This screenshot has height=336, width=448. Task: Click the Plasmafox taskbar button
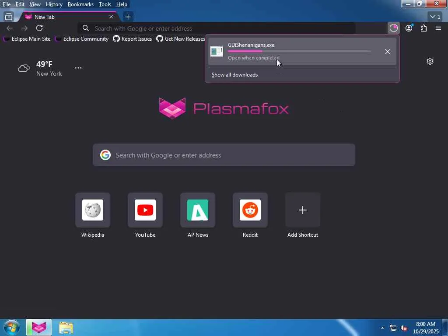tap(39, 327)
